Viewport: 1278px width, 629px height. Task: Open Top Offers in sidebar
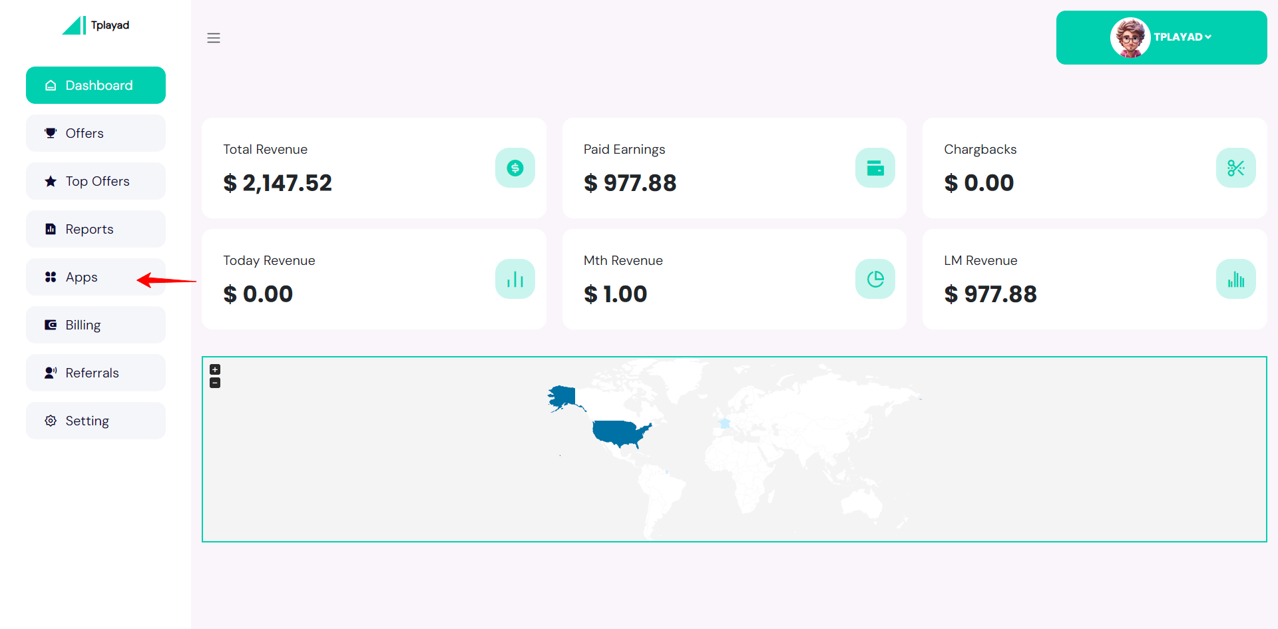[x=96, y=181]
